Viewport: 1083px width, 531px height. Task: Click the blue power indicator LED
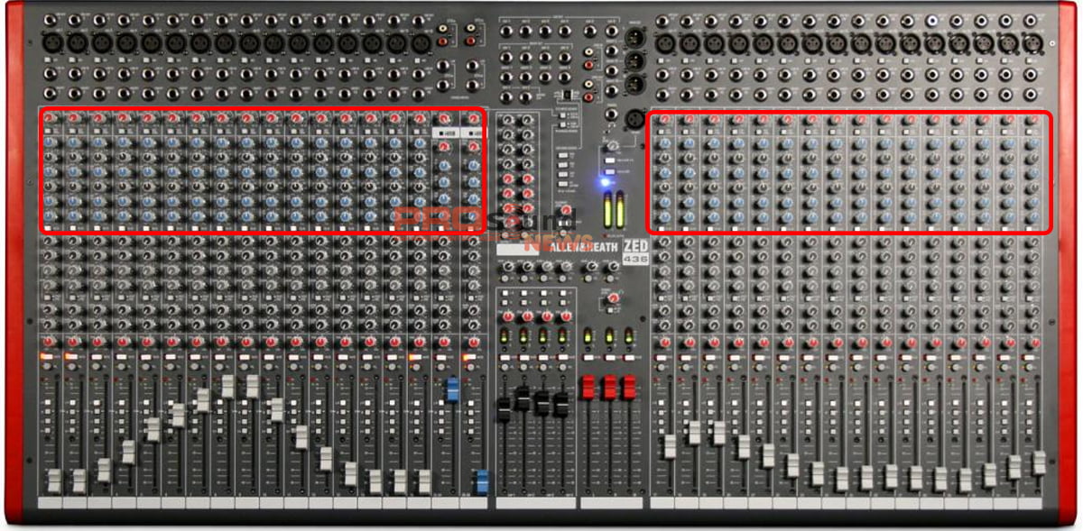coord(605,182)
